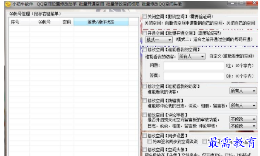
Task: Tick the 修改空间【谁能看我的空间】 checkbox
Action: tap(145, 49)
